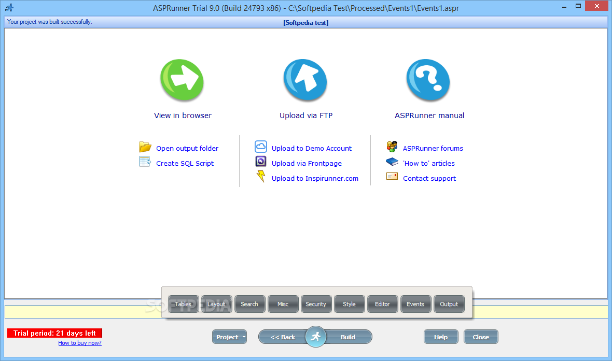Click the Frontpage icon beside Upload via Frontpage
The image size is (612, 361).
261,162
